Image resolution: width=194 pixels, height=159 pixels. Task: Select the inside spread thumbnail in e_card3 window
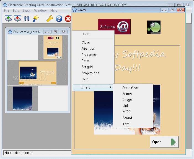38,73
